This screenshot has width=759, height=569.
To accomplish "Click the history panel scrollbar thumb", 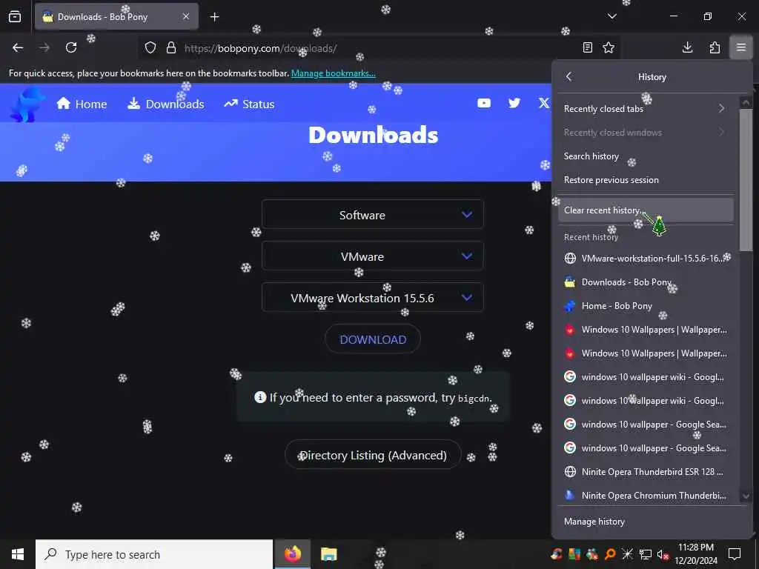I will pos(746,180).
